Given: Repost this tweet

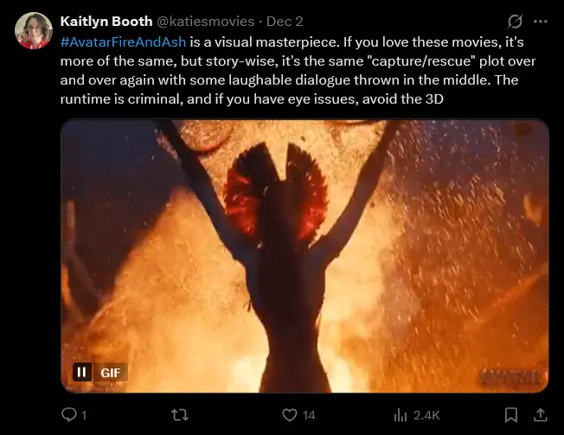Looking at the screenshot, I should pos(181,415).
